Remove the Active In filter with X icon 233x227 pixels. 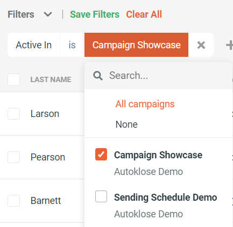coord(201,45)
